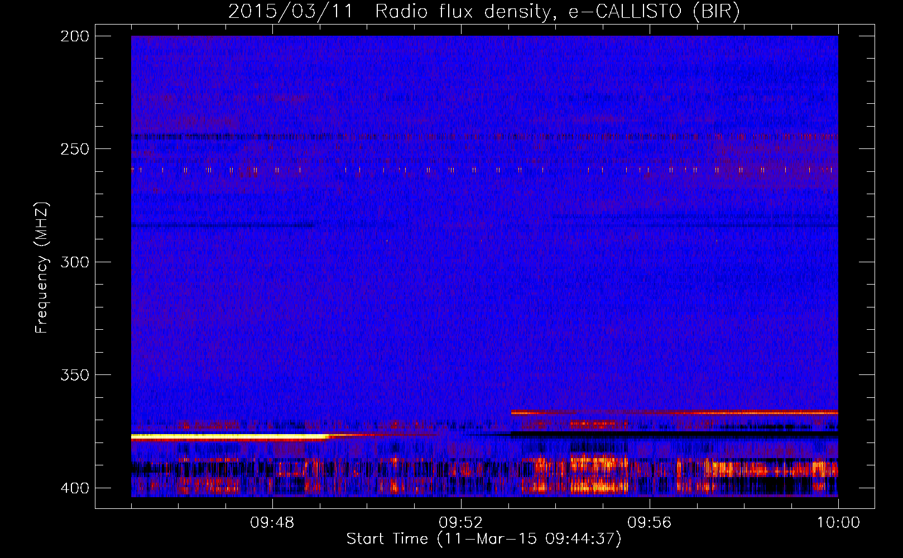
Task: Click the orange horizontal line near 367 MHz
Action: pyautogui.click(x=674, y=412)
